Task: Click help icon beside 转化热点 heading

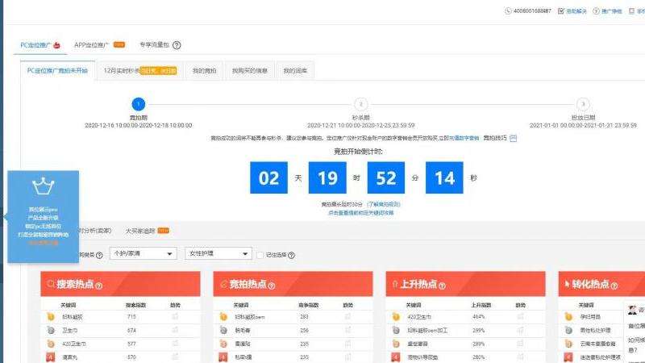Action: click(615, 286)
